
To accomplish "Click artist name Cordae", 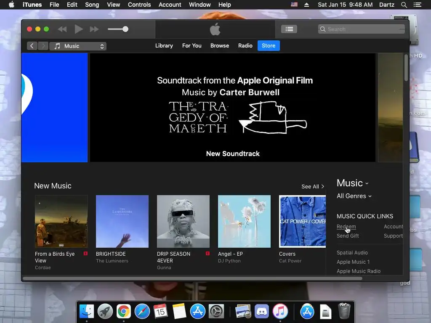I will 43,267.
